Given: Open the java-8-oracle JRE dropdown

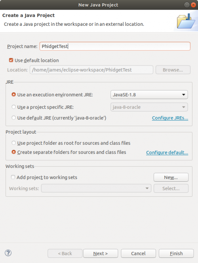Looking at the screenshot, I should (x=149, y=107).
